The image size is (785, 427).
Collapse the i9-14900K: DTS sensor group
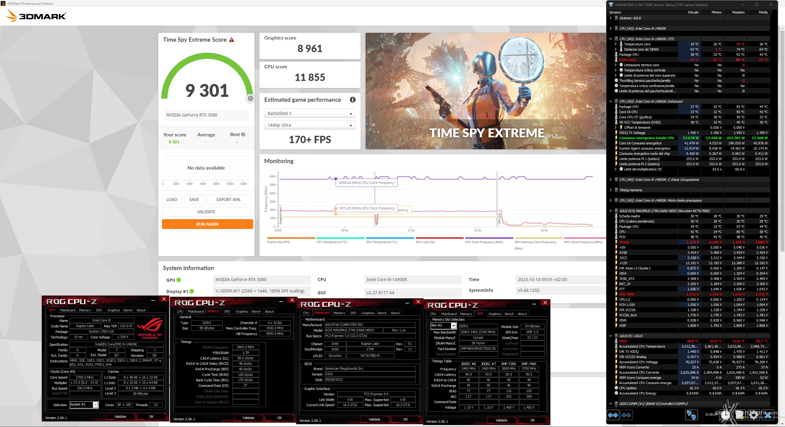coord(611,39)
